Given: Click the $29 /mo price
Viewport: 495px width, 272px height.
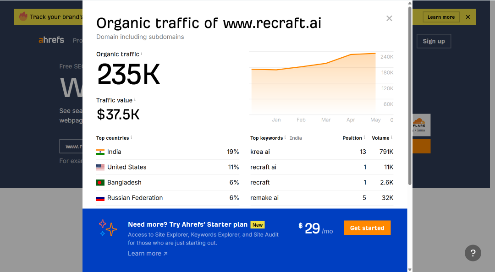Looking at the screenshot, I should [315, 228].
